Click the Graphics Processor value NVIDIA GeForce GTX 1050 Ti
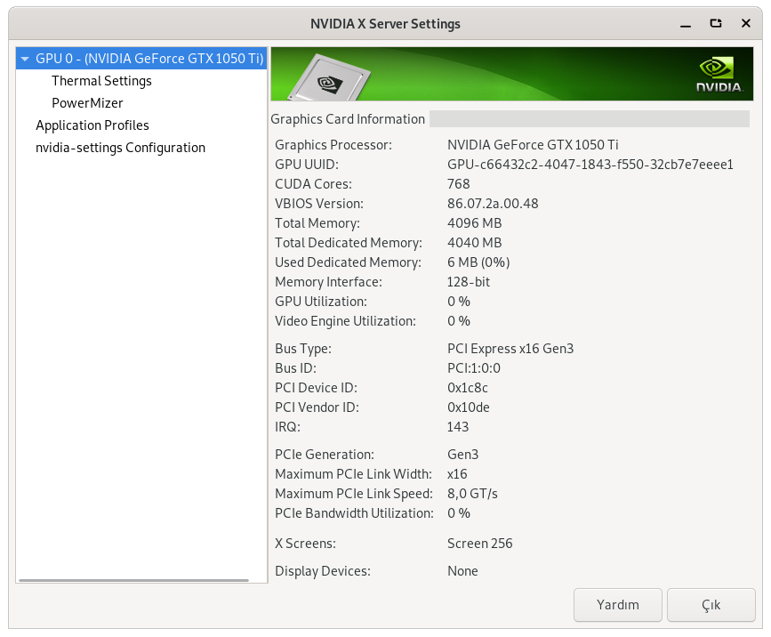Image resolution: width=771 pixels, height=637 pixels. [x=533, y=145]
